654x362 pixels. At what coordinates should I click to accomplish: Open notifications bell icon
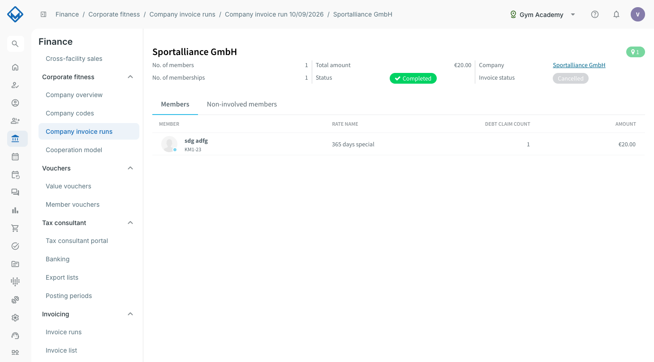616,14
